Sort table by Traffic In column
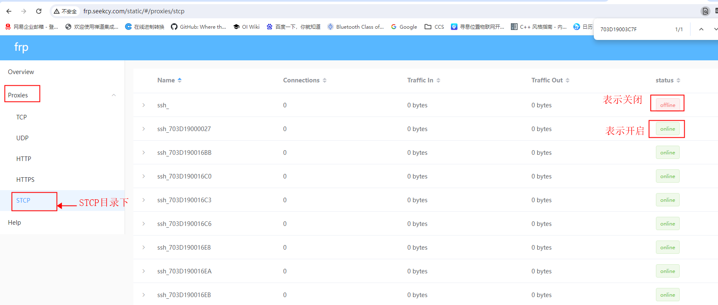The height and width of the screenshot is (305, 718). click(438, 80)
